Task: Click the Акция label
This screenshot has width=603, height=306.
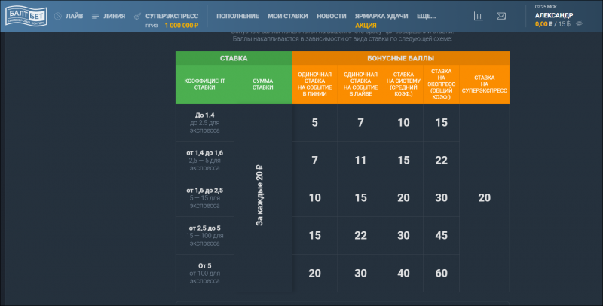Action: coord(366,26)
